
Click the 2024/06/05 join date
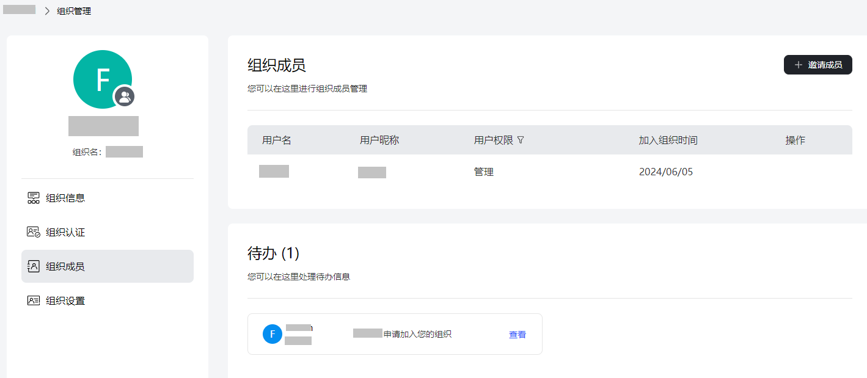666,172
